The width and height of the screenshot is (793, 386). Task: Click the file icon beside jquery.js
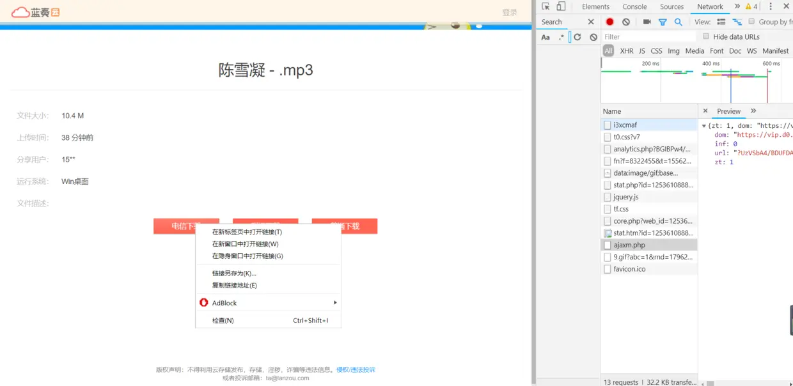[x=608, y=197]
